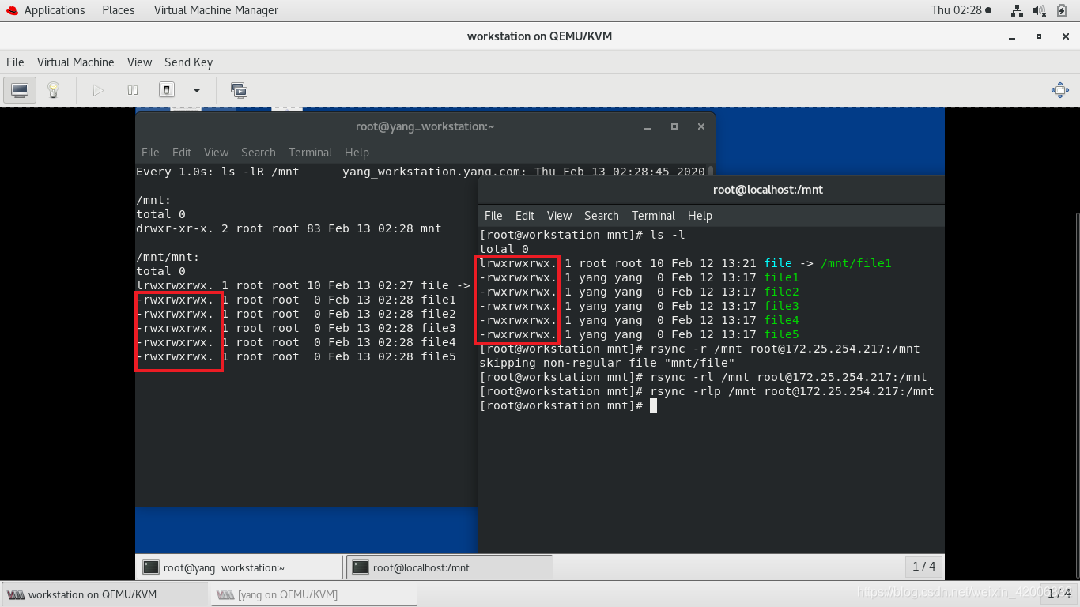Open View menu in localhost:/mnt terminal
The width and height of the screenshot is (1080, 607).
559,216
